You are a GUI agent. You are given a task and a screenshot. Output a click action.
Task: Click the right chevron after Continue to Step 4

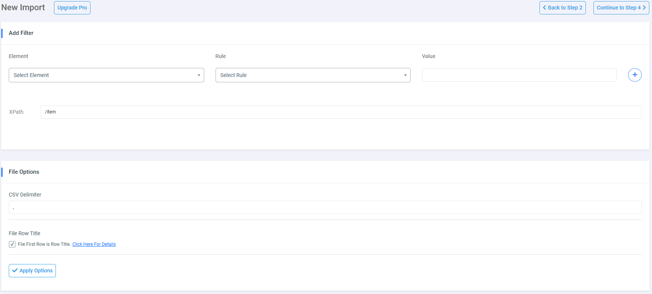644,8
